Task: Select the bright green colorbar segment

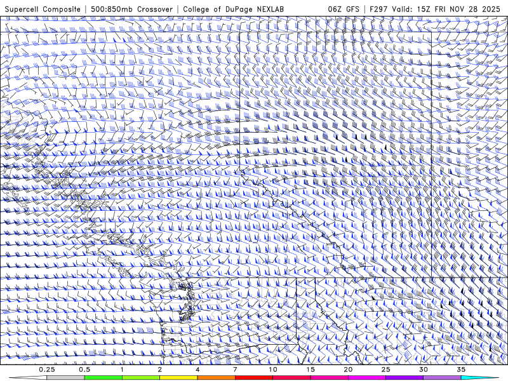Action: click(x=104, y=378)
